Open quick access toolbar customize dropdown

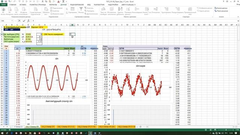coord(66,1)
